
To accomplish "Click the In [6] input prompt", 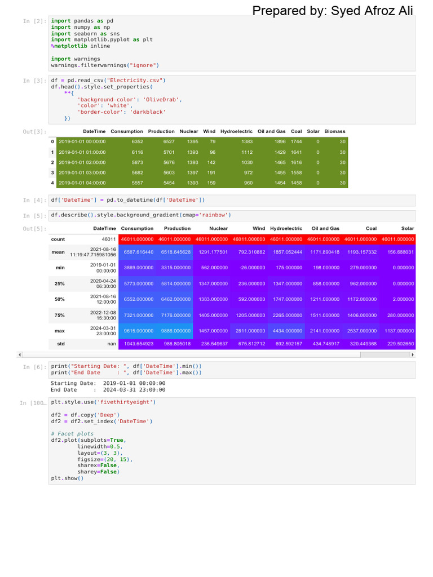I will click(x=35, y=367).
